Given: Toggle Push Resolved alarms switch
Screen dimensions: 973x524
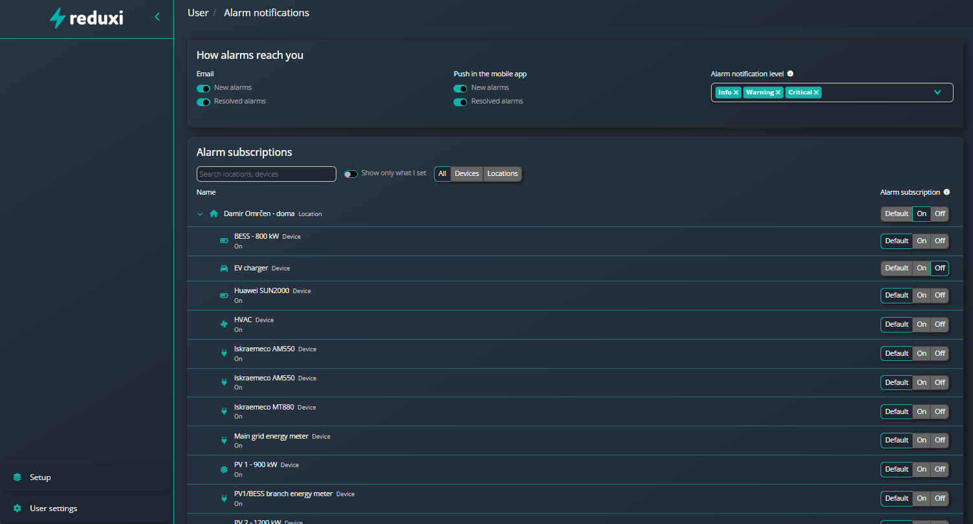Looking at the screenshot, I should click(x=461, y=102).
